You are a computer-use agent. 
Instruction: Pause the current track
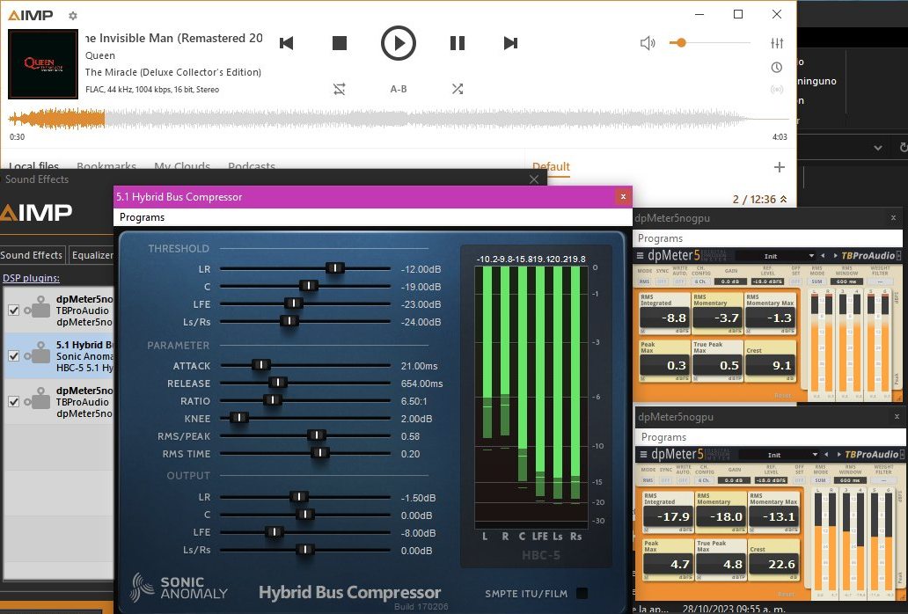pyautogui.click(x=458, y=43)
